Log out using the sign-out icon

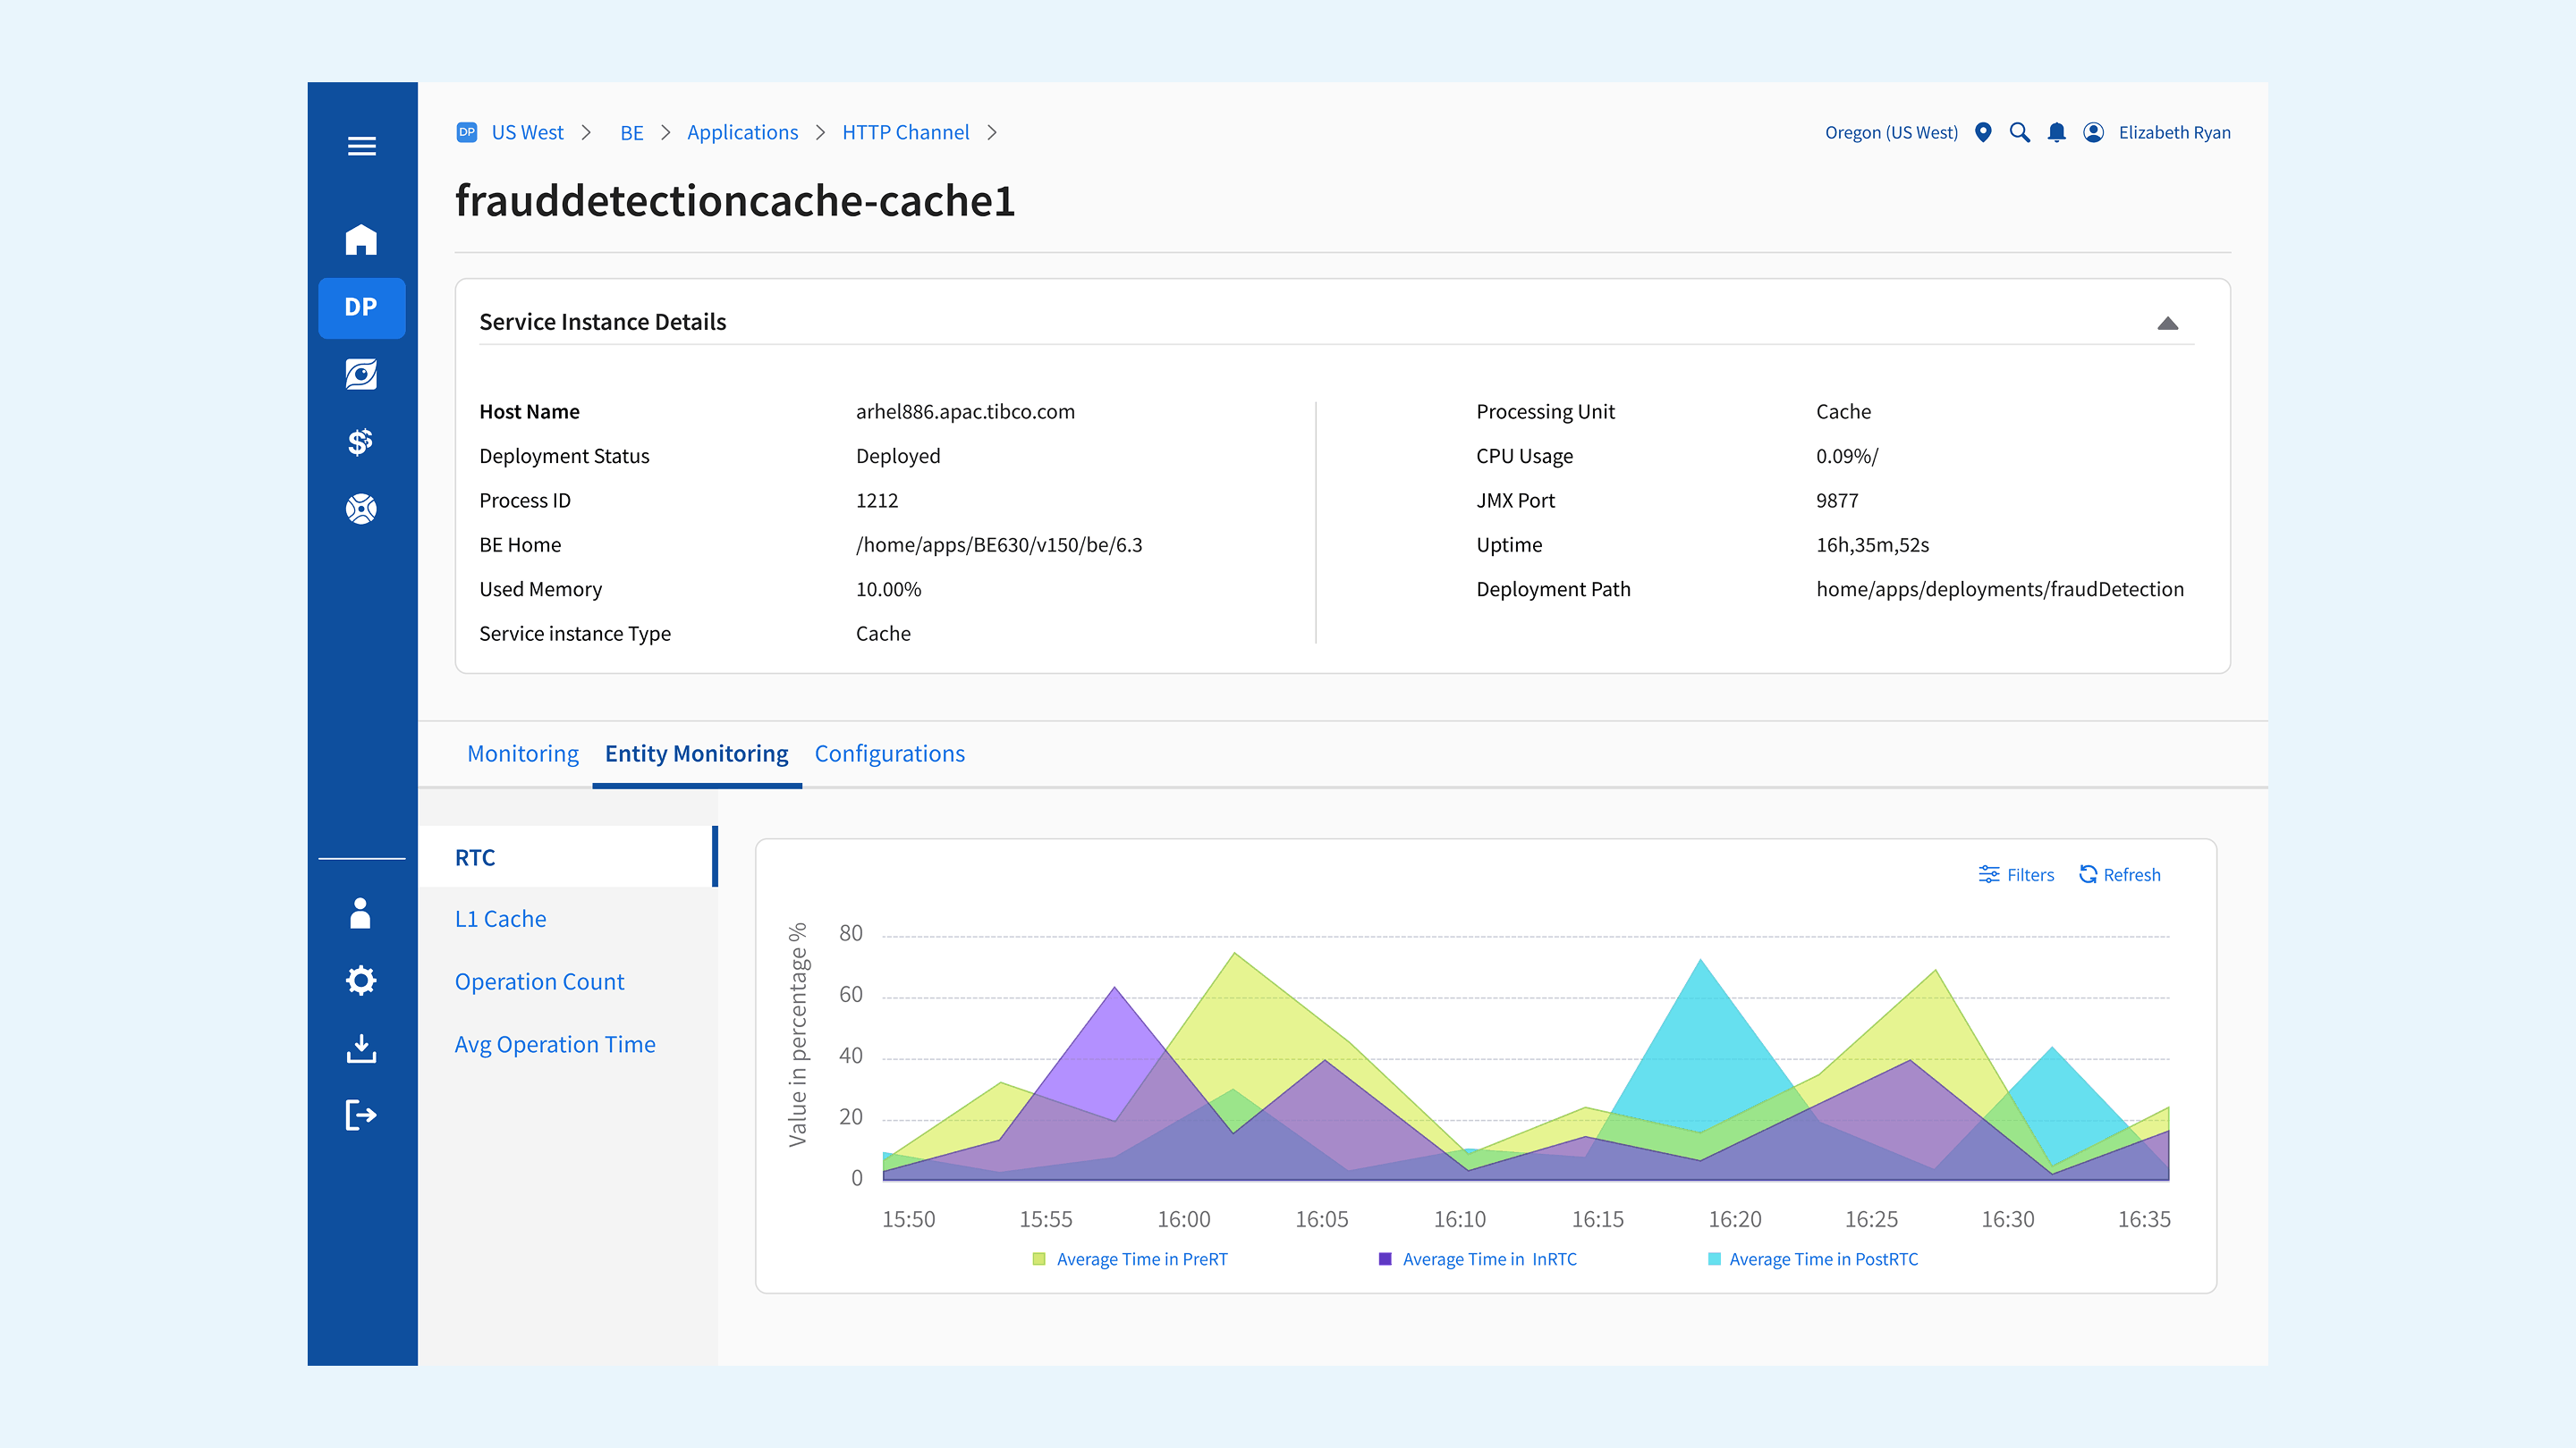pos(361,1115)
